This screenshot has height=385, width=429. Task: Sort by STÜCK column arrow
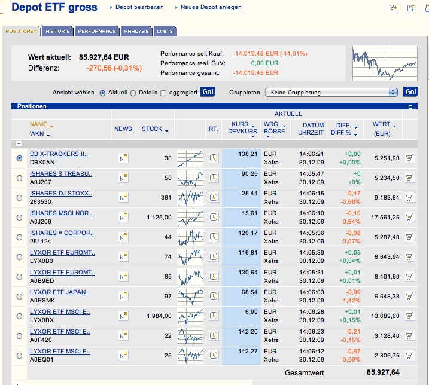166,130
